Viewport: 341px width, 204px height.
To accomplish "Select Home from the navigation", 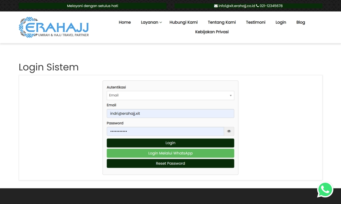I will pos(125,22).
